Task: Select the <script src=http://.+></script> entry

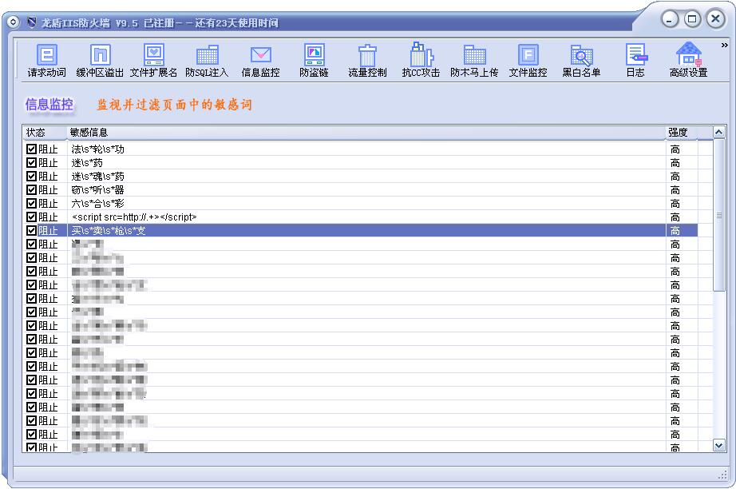Action: click(x=134, y=217)
